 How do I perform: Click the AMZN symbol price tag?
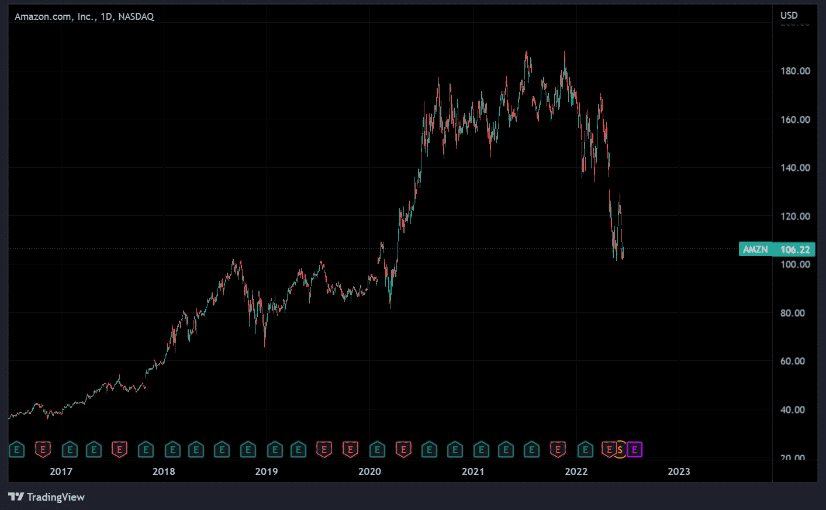click(755, 249)
